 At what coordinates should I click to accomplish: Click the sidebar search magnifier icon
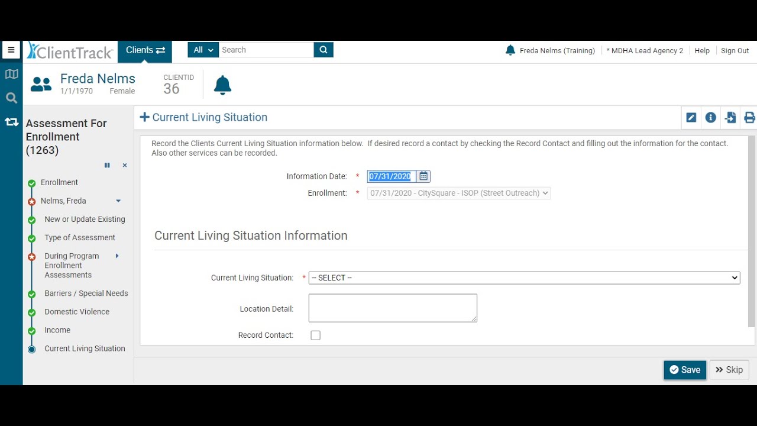[x=11, y=98]
